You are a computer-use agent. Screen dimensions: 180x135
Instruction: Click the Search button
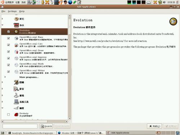[x=46, y=126]
